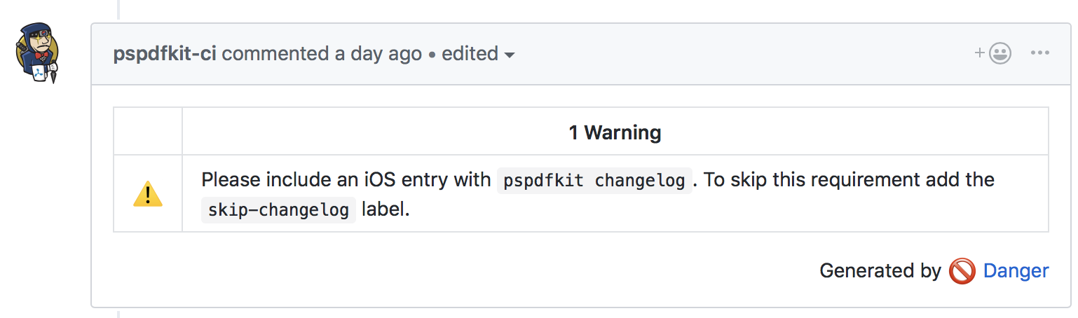Click the yellow warning triangle icon
1078x318 pixels.
tap(148, 194)
